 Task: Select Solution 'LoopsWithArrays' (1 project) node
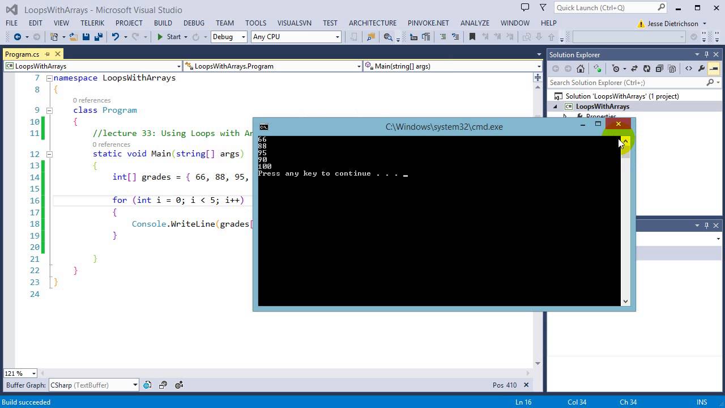pyautogui.click(x=622, y=96)
